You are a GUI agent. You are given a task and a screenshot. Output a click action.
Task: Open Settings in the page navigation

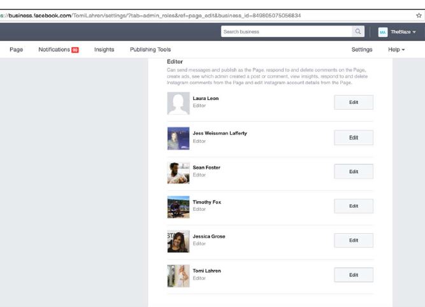click(x=362, y=50)
